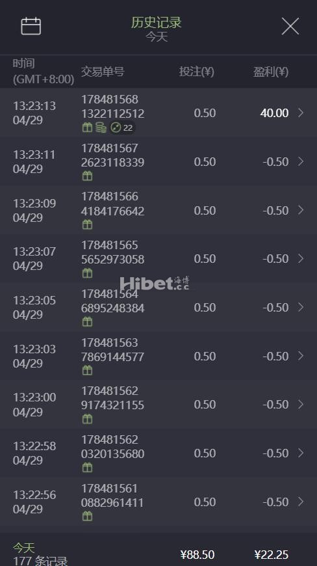Select the 今天 date filter under the title

point(157,36)
